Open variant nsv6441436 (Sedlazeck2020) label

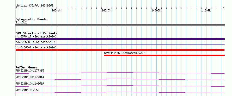[x=124, y=53]
